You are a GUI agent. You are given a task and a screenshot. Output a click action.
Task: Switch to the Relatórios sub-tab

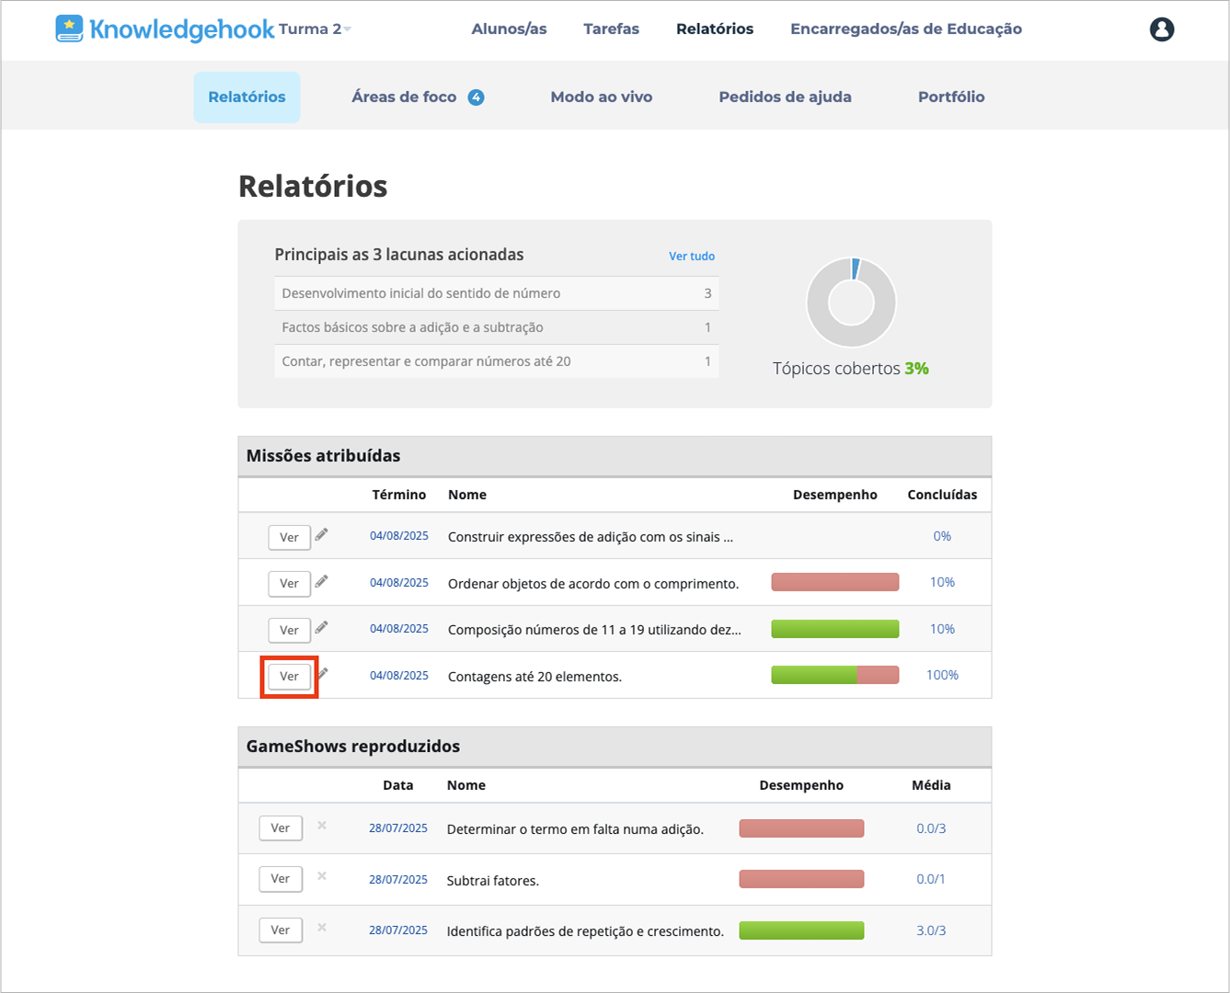point(247,97)
